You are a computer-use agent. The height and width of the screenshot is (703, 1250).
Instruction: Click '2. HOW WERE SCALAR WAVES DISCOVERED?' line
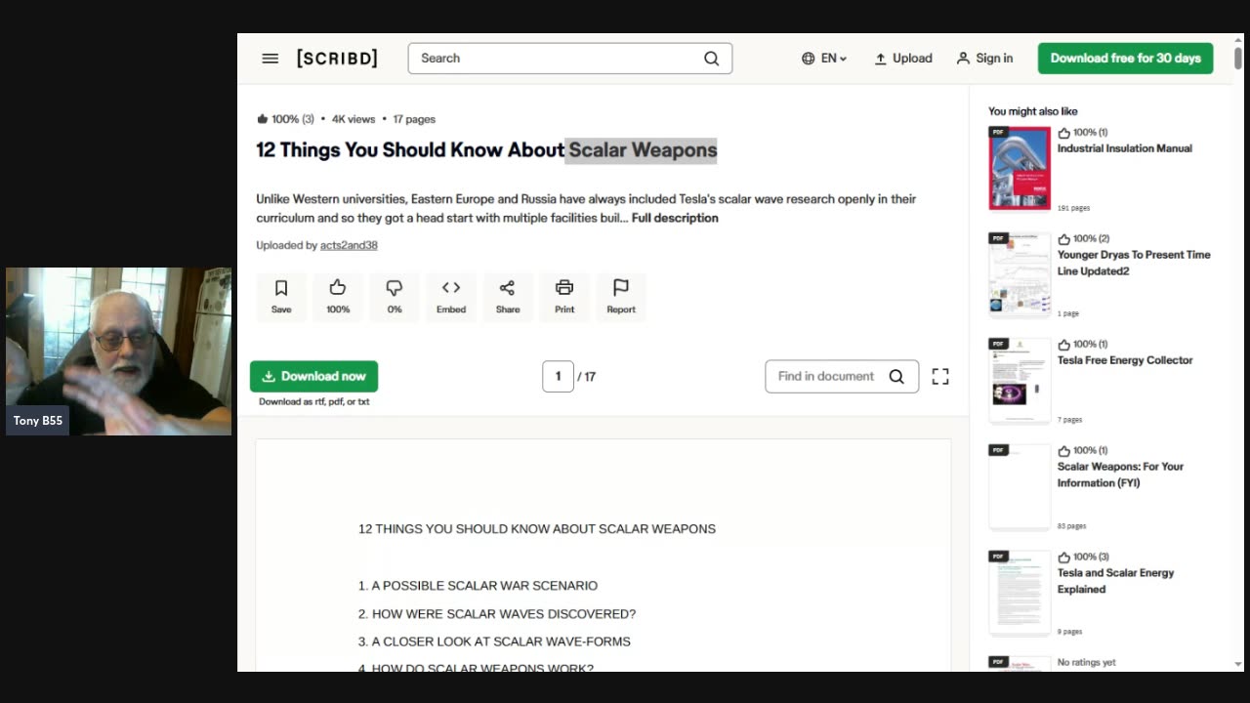coord(497,614)
